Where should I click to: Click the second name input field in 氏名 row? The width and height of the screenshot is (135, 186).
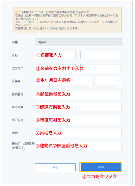pos(101,55)
